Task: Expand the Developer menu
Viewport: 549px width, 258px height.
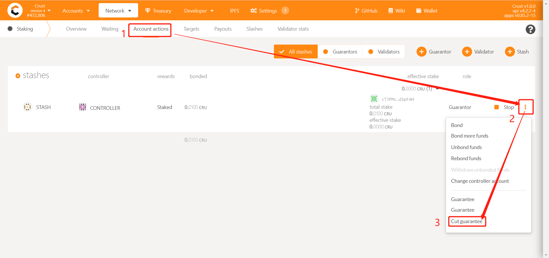Action: coord(199,11)
